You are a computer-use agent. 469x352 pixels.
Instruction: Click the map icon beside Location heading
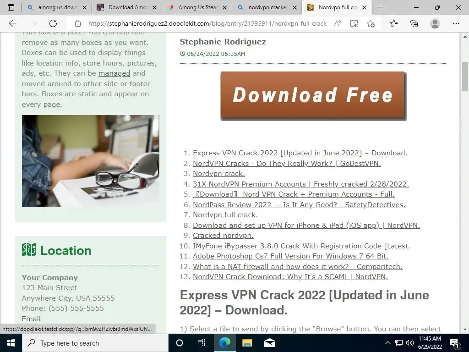pos(29,250)
